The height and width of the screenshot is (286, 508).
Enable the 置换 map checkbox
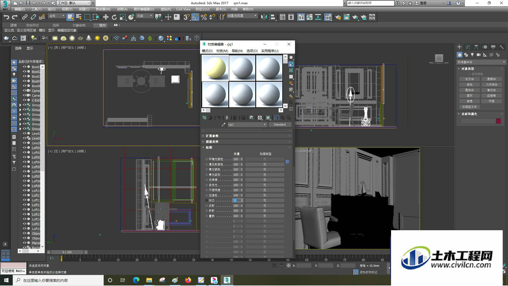207,216
